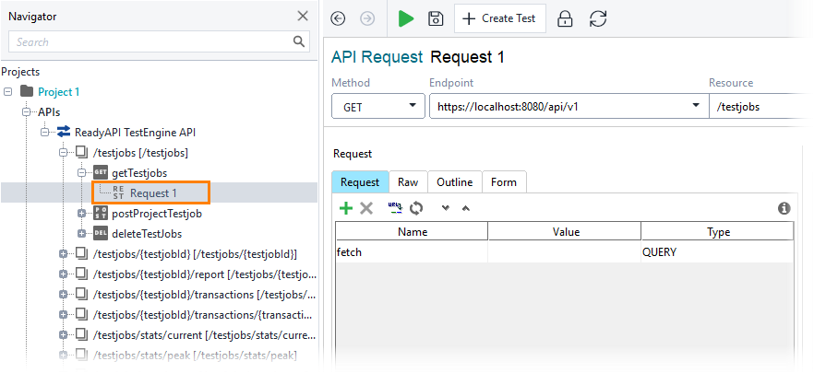Select getTestjobs in the tree
814x373 pixels.
pos(139,172)
